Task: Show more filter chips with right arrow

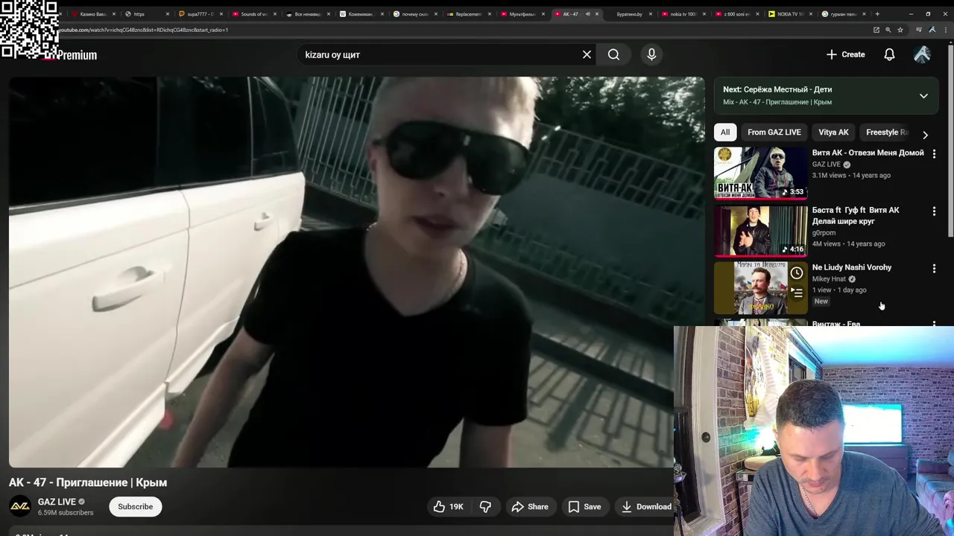Action: [x=925, y=135]
